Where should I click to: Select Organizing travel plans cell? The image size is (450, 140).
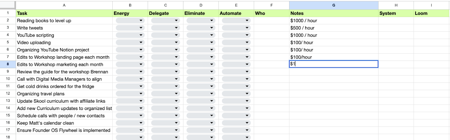(x=64, y=94)
